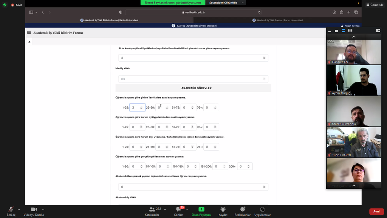Open the Reaksiyonlar reactions icon
387x218 pixels.
click(x=242, y=209)
